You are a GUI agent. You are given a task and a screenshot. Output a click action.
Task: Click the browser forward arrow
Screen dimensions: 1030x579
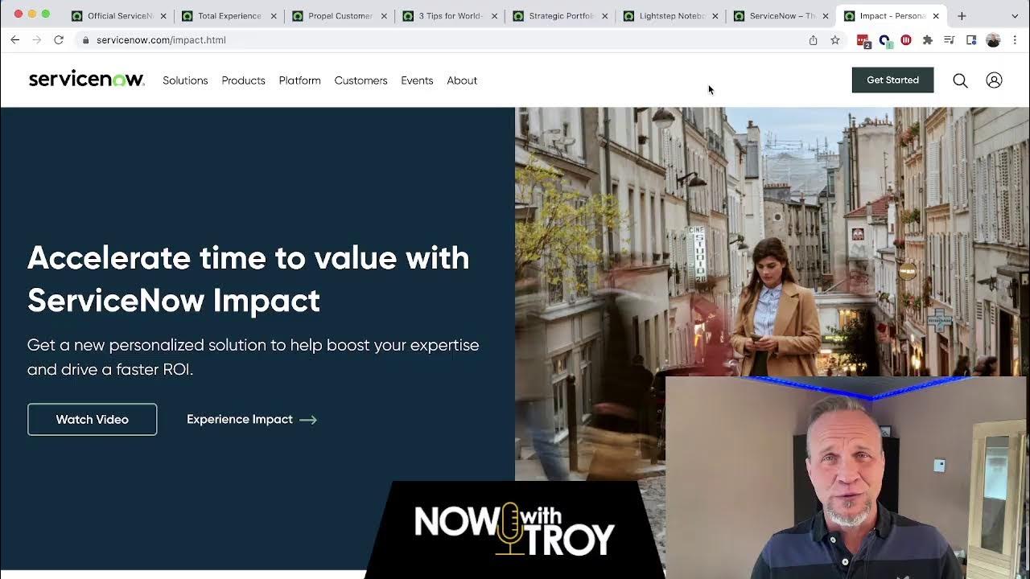point(36,39)
